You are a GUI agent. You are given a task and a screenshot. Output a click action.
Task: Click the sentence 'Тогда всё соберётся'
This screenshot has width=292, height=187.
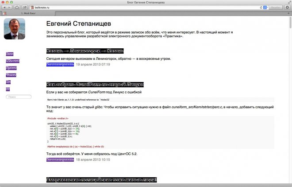click(64, 154)
